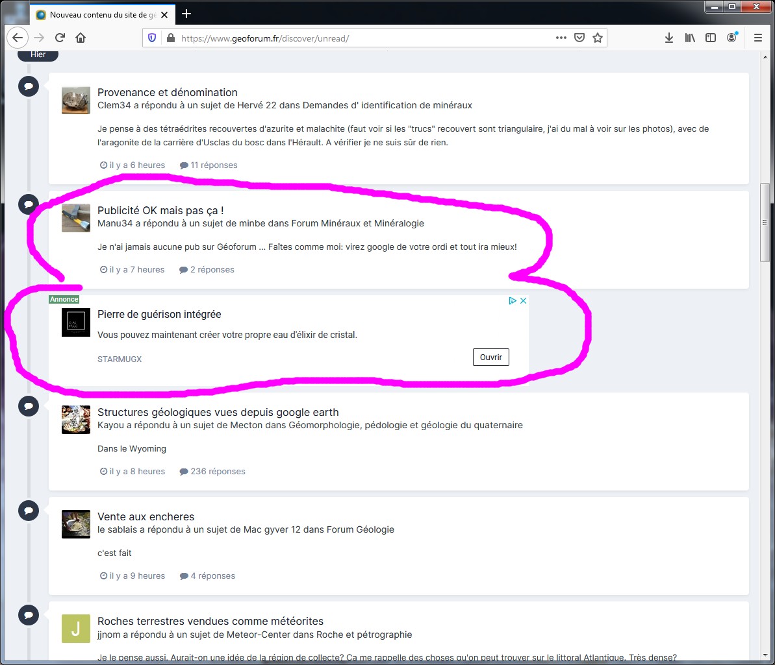Open the browser home page icon
Screen dimensions: 775x665
tap(81, 38)
